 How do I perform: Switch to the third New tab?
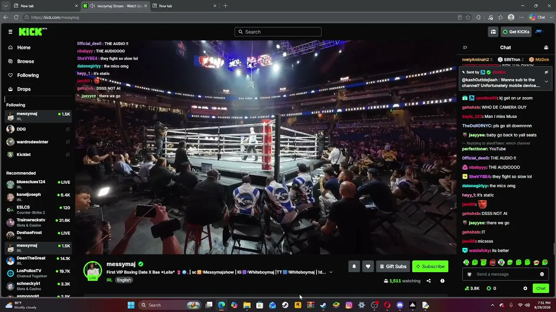[185, 6]
